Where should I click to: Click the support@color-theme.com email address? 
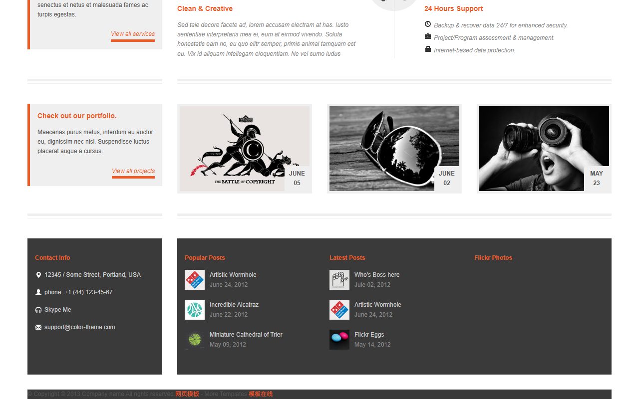tap(80, 327)
